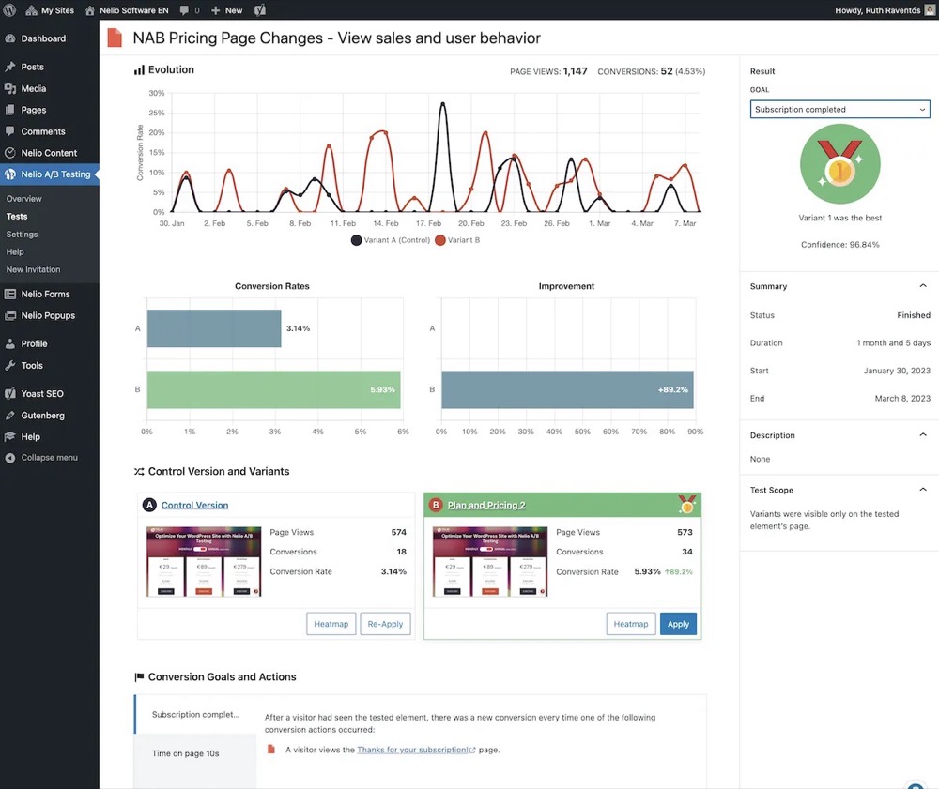The image size is (939, 789).
Task: Click the winner medal icon on variant B
Action: 686,505
